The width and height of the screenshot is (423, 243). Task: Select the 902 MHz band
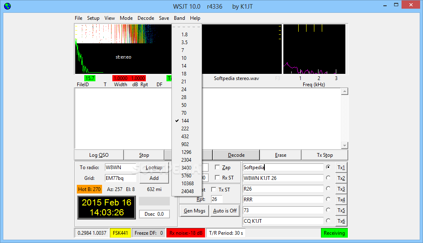click(187, 144)
